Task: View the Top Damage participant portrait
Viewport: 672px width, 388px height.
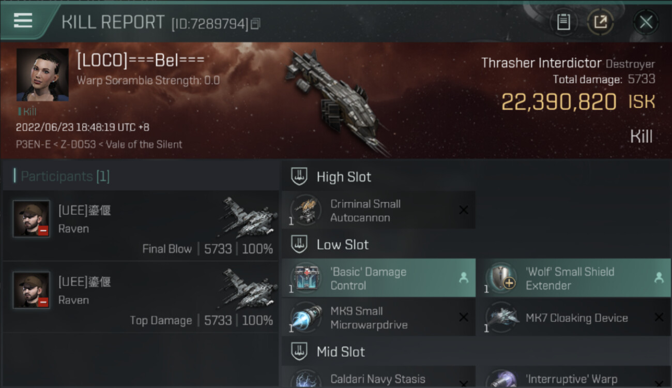Action: [x=32, y=290]
